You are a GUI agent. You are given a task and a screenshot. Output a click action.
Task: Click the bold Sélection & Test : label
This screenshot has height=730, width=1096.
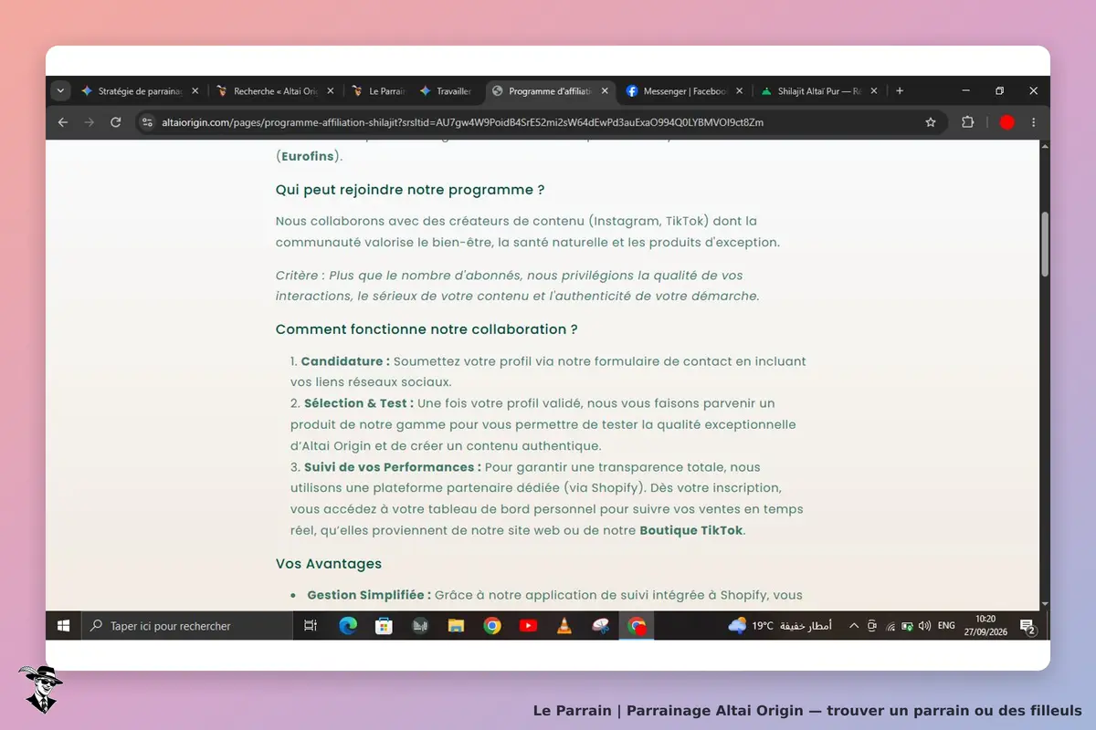[x=359, y=403]
